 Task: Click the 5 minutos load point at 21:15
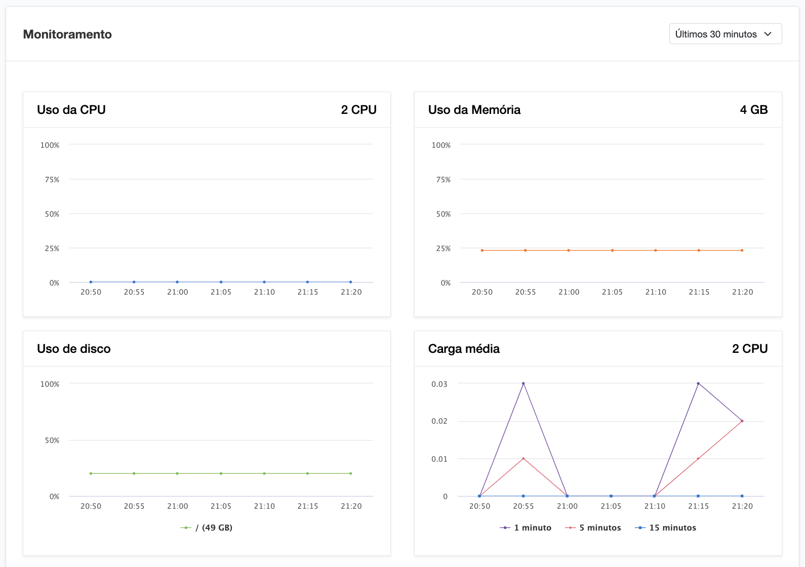coord(698,459)
